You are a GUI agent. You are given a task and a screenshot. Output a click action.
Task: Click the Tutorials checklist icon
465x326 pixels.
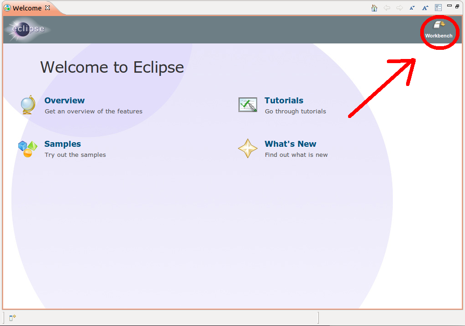248,105
